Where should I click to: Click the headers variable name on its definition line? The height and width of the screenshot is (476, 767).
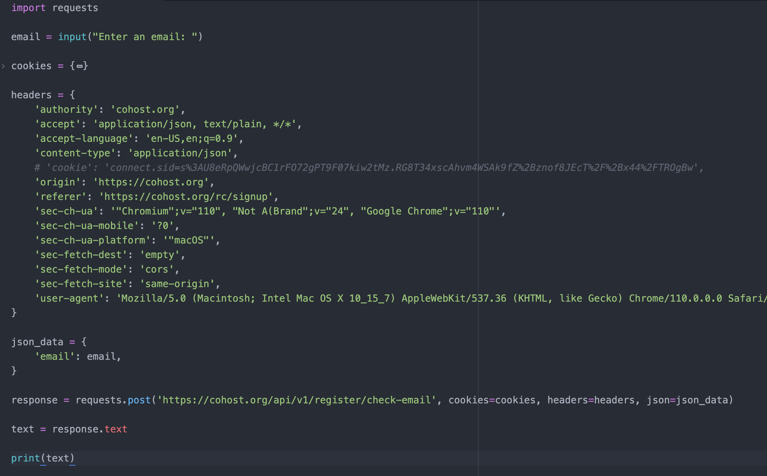31,95
